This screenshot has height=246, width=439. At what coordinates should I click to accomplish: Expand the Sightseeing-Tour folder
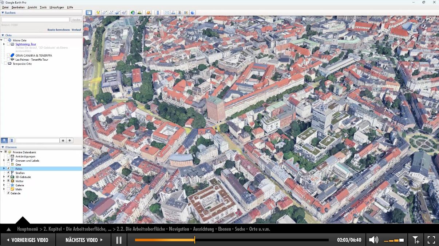click(x=4, y=44)
